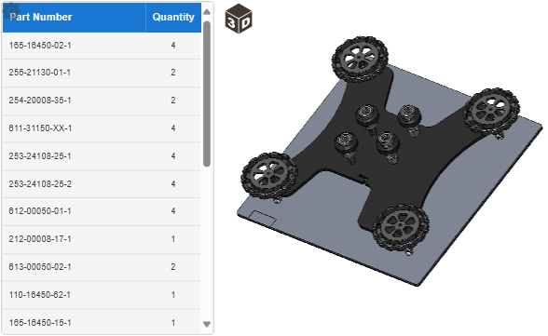Select part number 253-24108-25-1
This screenshot has width=548, height=336.
click(x=40, y=156)
